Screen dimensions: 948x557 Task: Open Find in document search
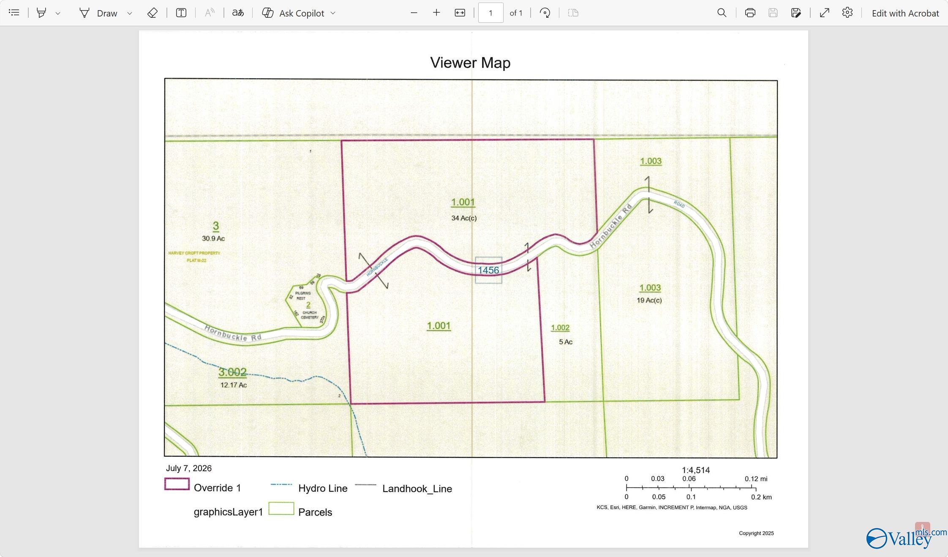pos(722,13)
